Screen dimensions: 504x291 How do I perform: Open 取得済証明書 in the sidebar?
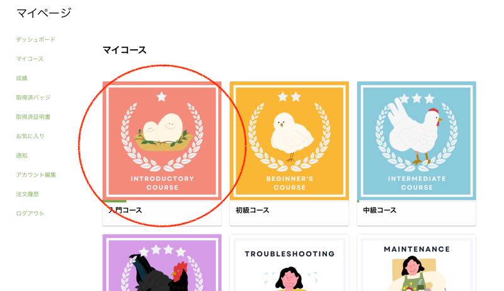[33, 117]
